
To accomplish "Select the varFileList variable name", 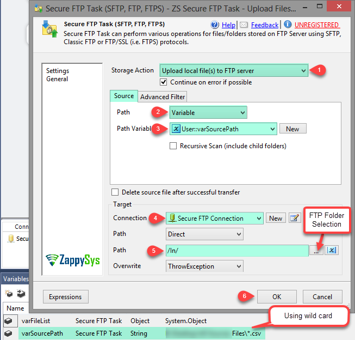I will tap(36, 321).
